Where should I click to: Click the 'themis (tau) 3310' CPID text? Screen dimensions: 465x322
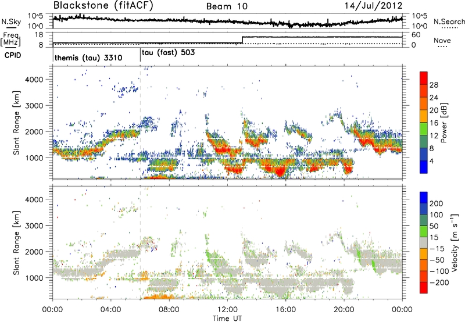coord(88,58)
